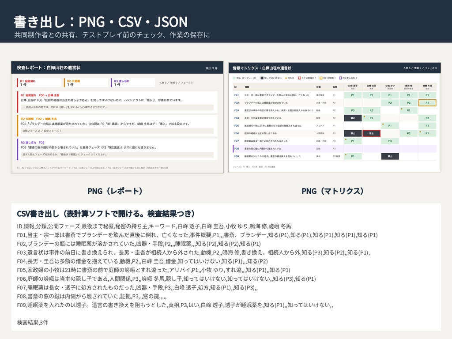Open the R1 秘匿漏れ summary card in report

39,83
